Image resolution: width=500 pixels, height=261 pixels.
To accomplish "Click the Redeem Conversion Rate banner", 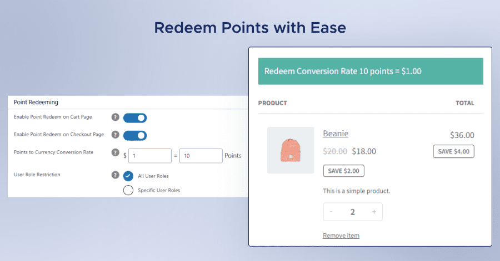I will click(x=371, y=71).
